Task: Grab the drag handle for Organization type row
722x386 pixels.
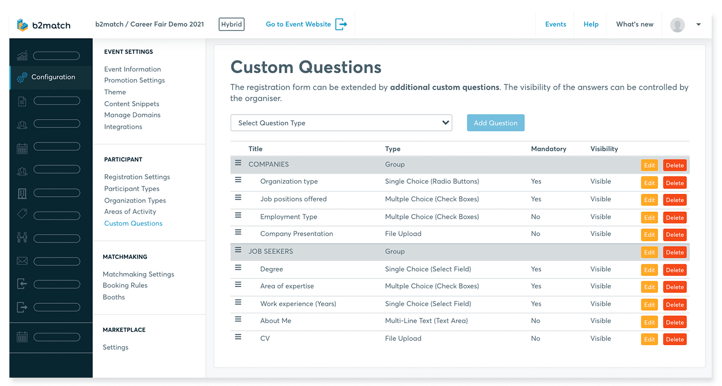Action: pyautogui.click(x=238, y=180)
